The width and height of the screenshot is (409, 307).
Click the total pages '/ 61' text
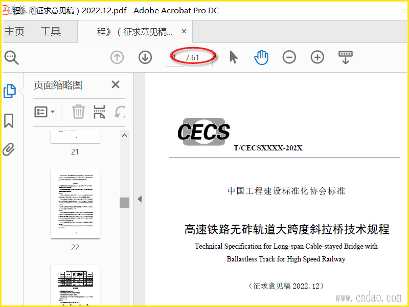(193, 58)
